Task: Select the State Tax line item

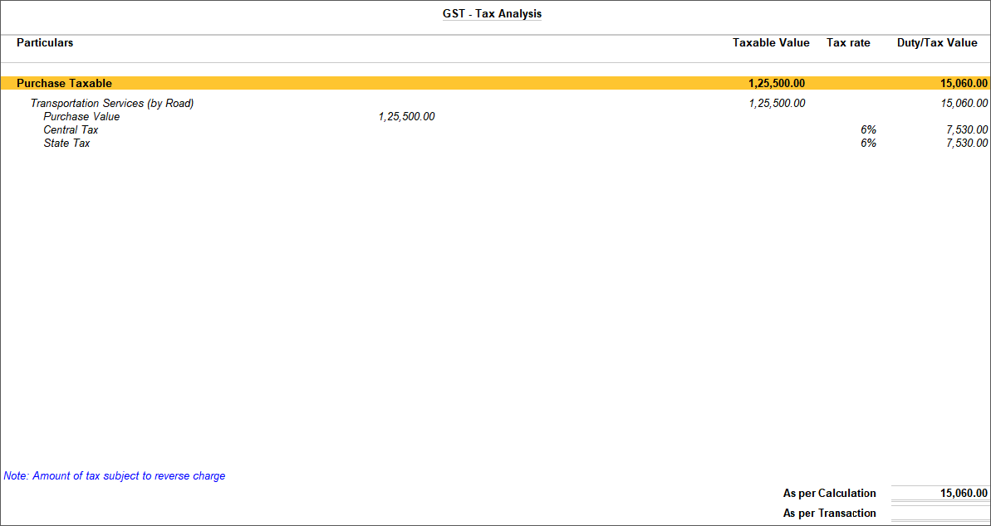Action: (x=66, y=143)
